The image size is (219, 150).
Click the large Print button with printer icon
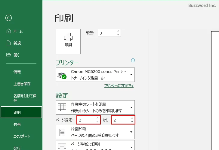point(68,41)
